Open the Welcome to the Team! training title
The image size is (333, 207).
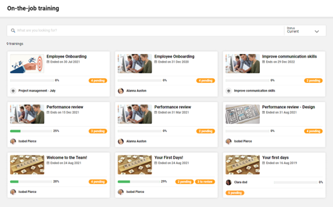coord(67,158)
